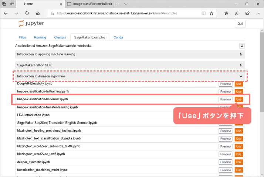The image size is (264, 177).
Task: Open the Conda tab
Action: (x=118, y=37)
